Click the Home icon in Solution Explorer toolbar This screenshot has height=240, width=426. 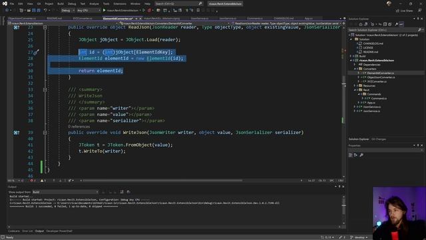[x=361, y=24]
